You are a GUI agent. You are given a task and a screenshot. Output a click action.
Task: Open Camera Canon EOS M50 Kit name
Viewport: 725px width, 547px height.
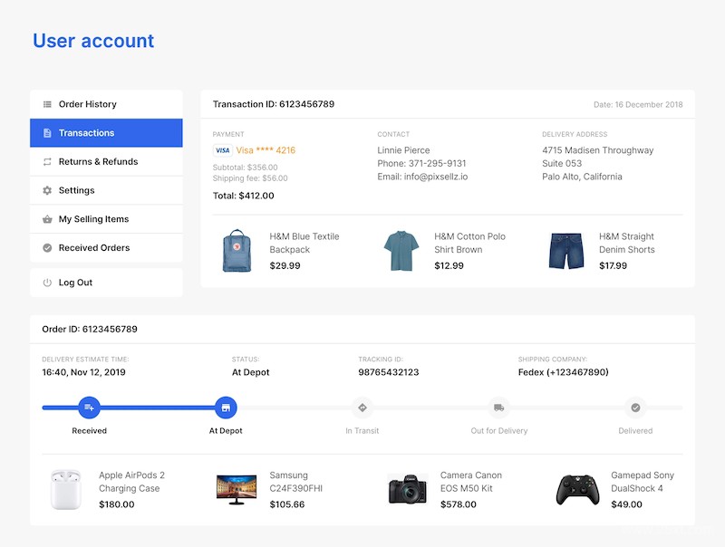470,482
